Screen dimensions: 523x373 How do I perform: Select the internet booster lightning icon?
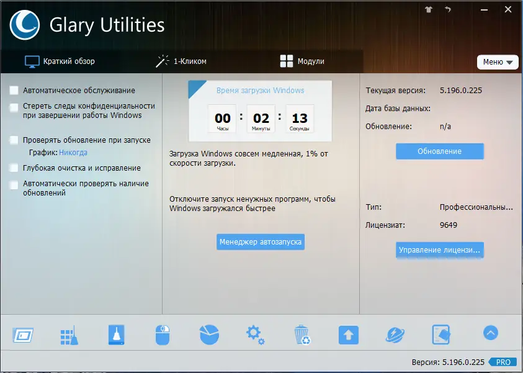(x=395, y=334)
